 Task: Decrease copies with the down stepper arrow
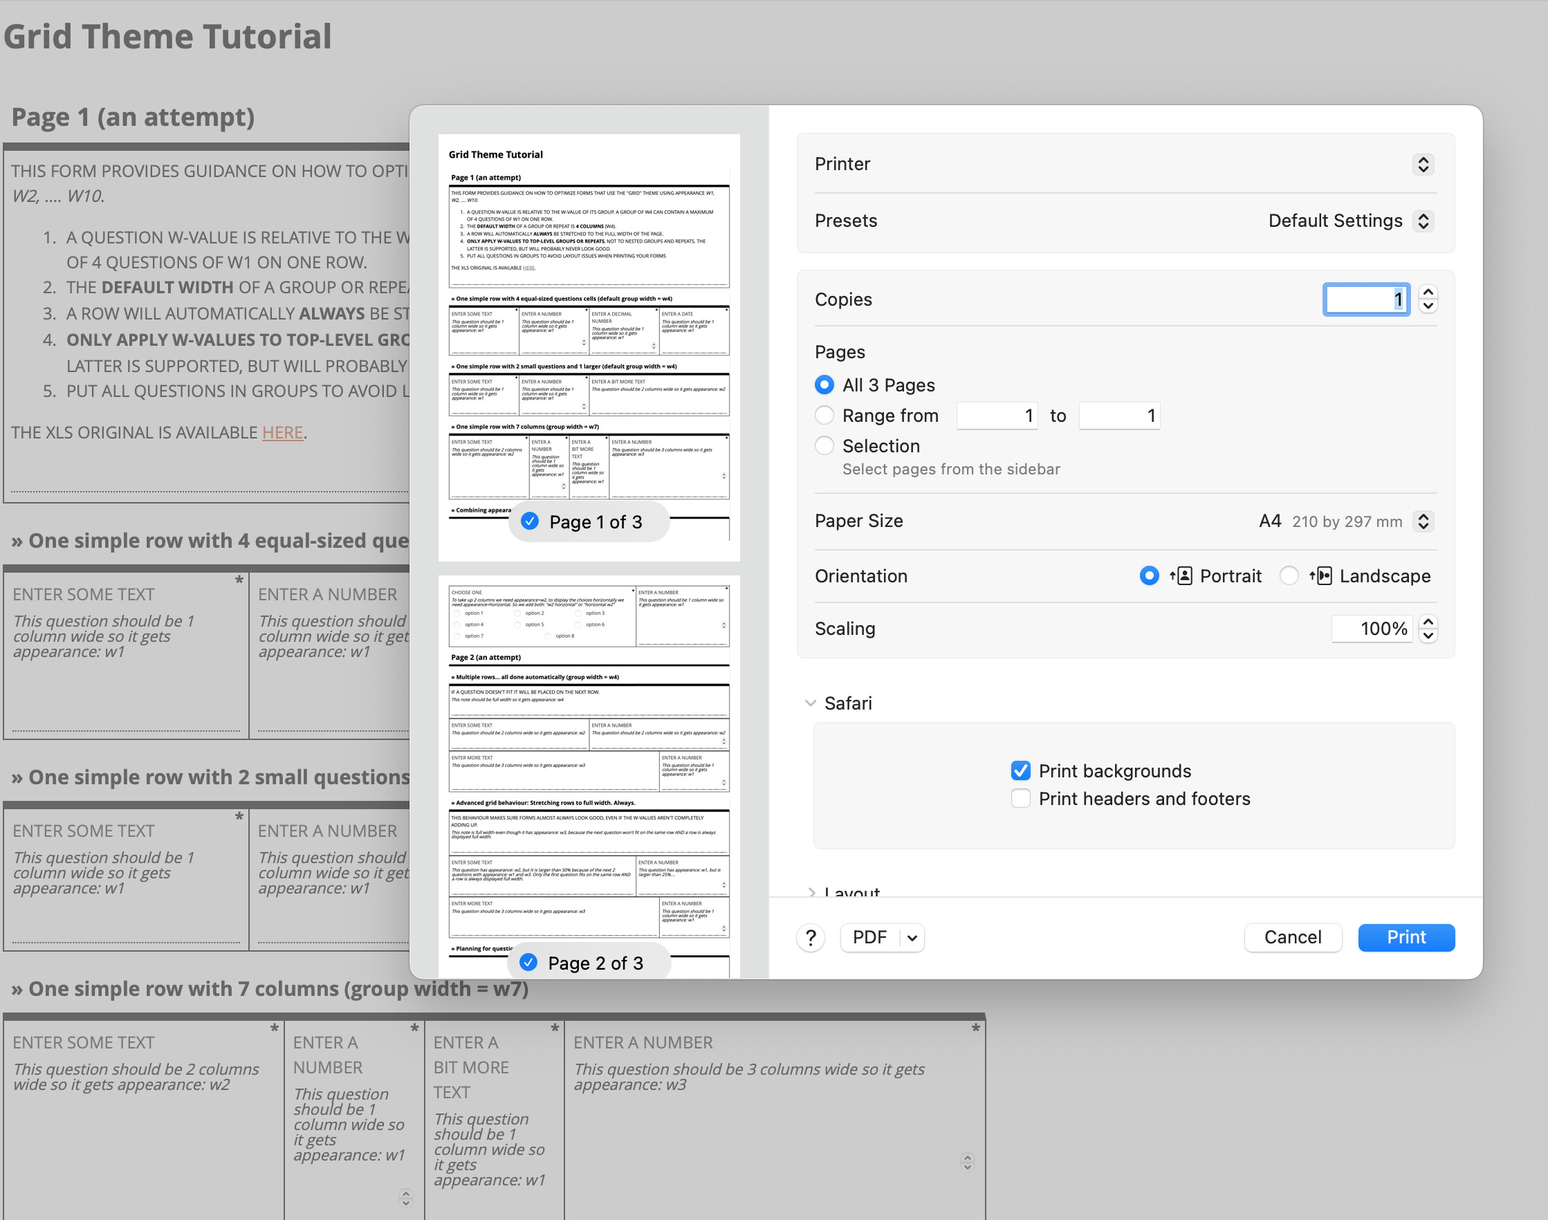coord(1427,306)
